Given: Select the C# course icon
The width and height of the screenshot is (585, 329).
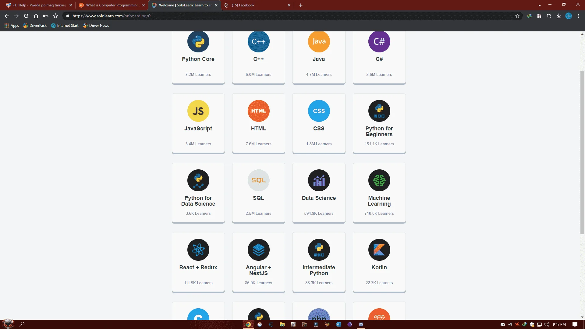Looking at the screenshot, I should (379, 41).
